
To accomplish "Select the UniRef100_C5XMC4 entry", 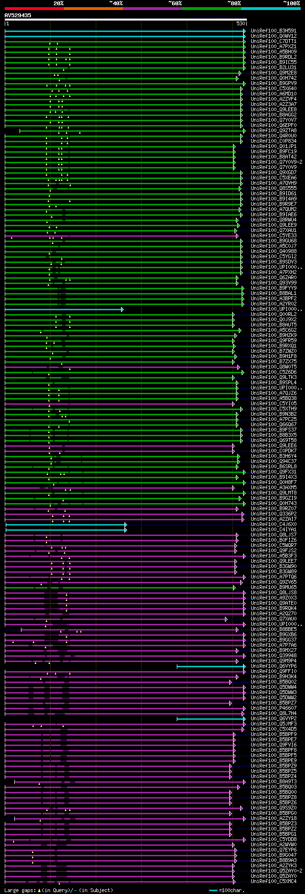I will [274, 882].
